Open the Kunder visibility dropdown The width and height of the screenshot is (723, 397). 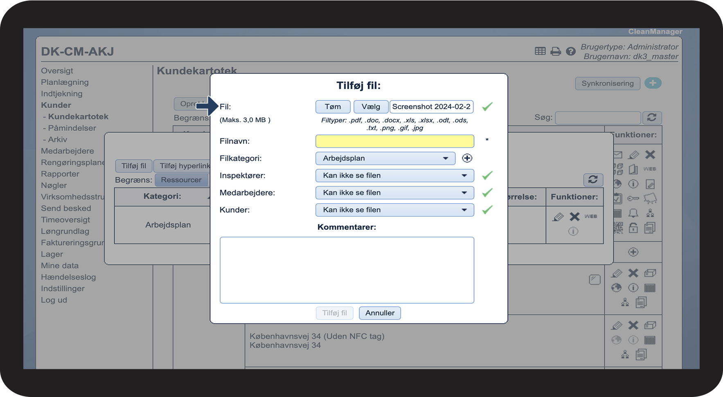(x=394, y=210)
